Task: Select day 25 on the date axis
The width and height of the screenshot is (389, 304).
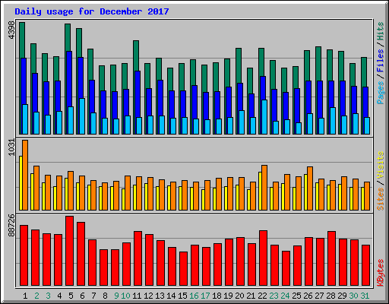Action: point(296,296)
